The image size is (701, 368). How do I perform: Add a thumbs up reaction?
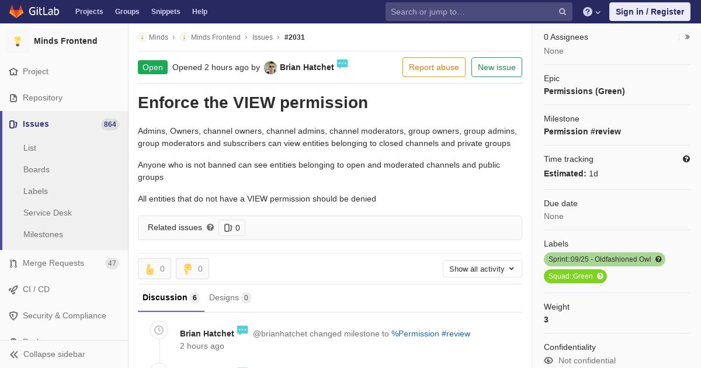click(x=154, y=269)
